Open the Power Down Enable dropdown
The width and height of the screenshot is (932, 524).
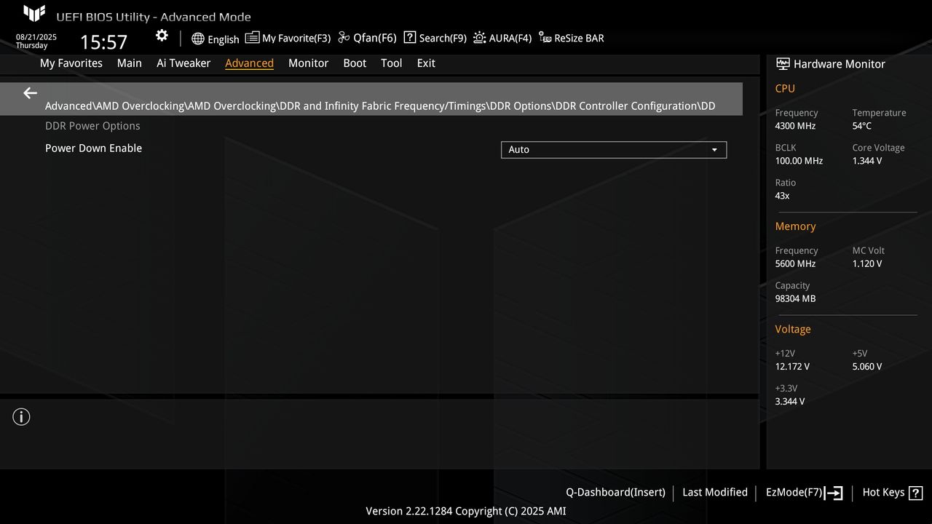(x=613, y=149)
